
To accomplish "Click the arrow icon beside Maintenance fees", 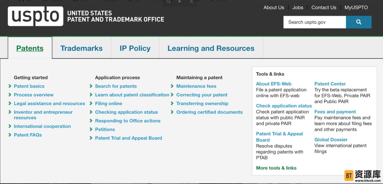I will point(172,86).
